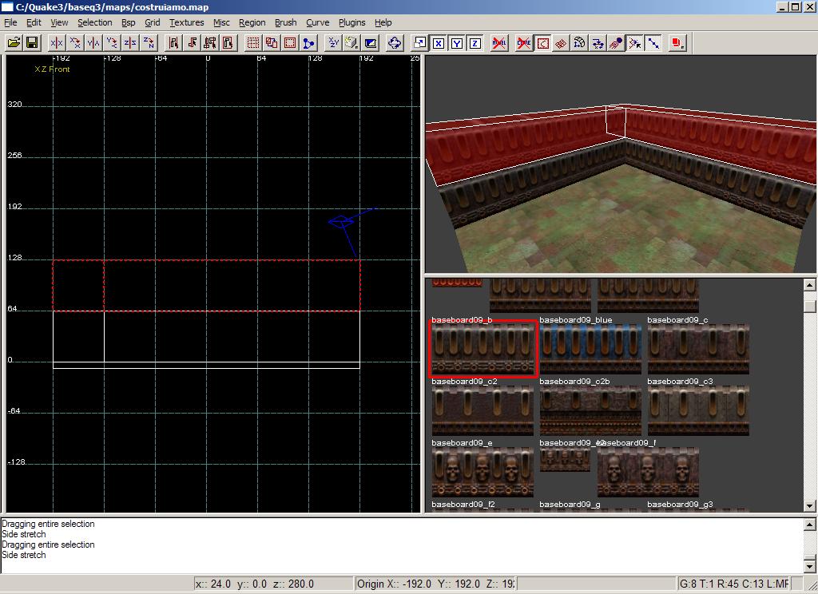Toggle the crossed-out CURVE selection filter
The height and width of the screenshot is (594, 818).
[524, 43]
